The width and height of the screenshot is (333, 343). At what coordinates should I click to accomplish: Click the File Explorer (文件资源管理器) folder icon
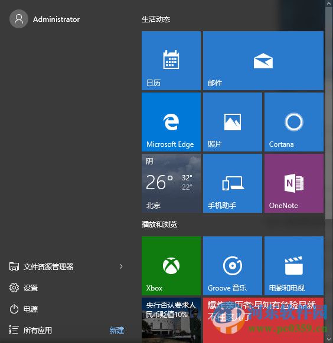pos(14,266)
